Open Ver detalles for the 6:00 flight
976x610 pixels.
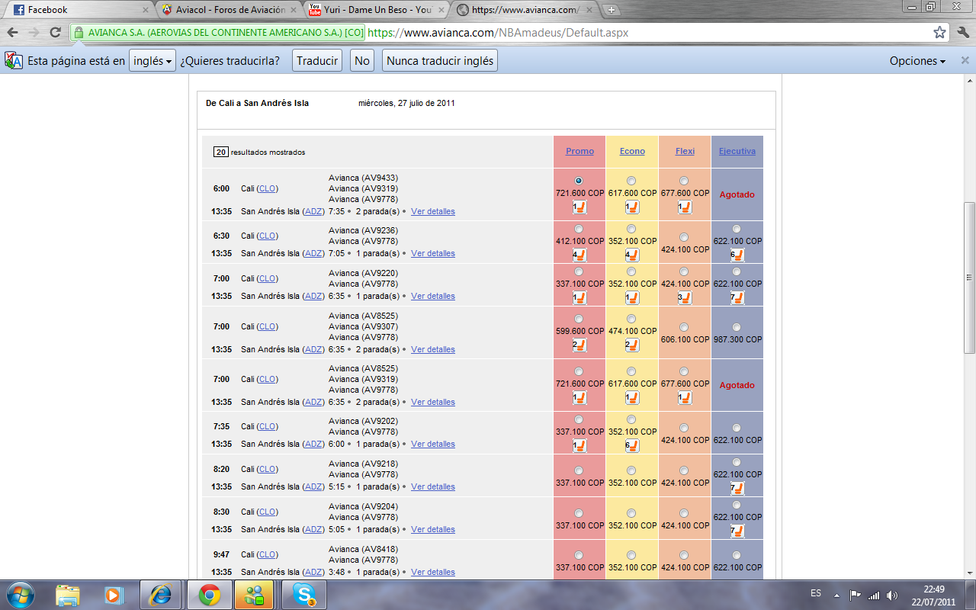click(x=432, y=211)
